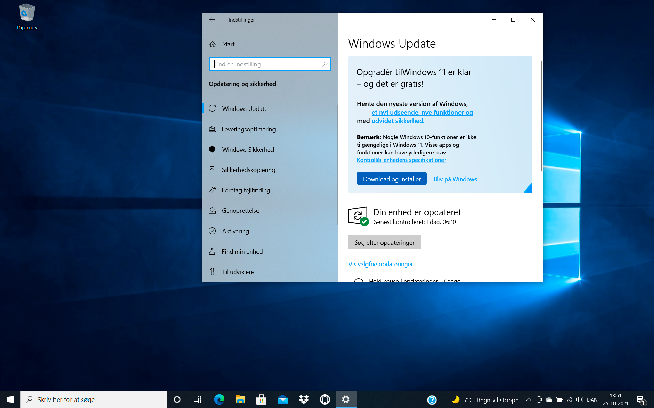Click the Foretag fejlfinding wrench icon
Image resolution: width=654 pixels, height=408 pixels.
(212, 190)
